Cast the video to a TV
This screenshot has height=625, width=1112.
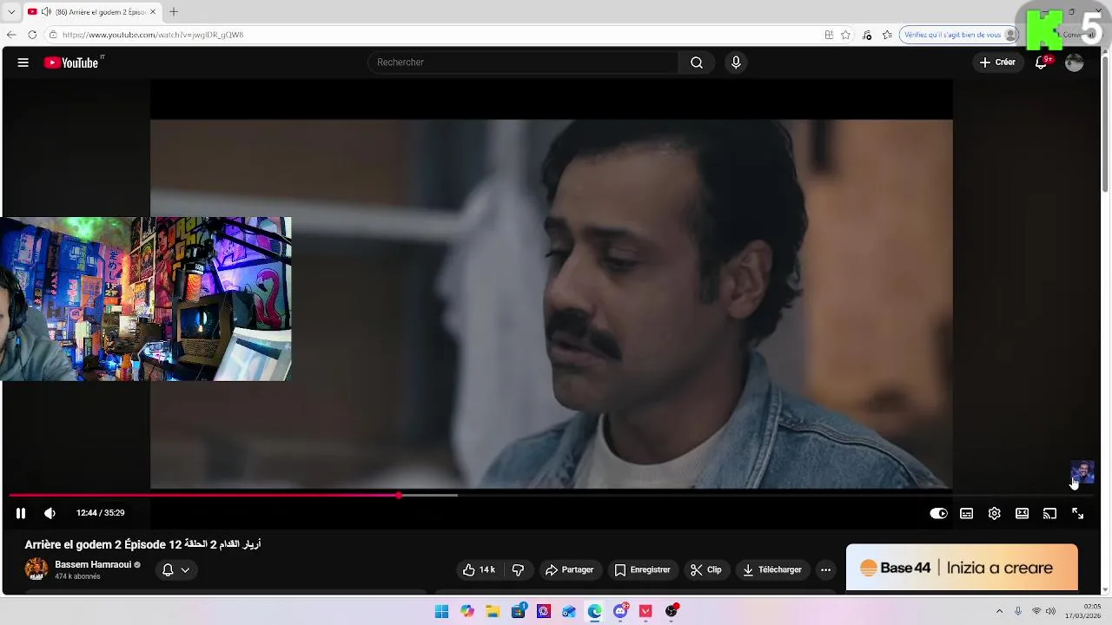pyautogui.click(x=1049, y=514)
